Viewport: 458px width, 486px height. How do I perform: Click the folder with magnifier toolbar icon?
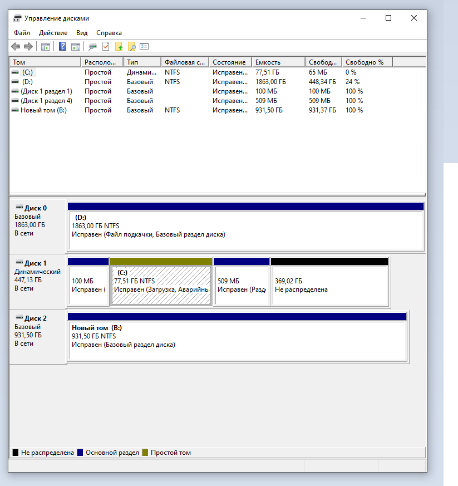(132, 47)
